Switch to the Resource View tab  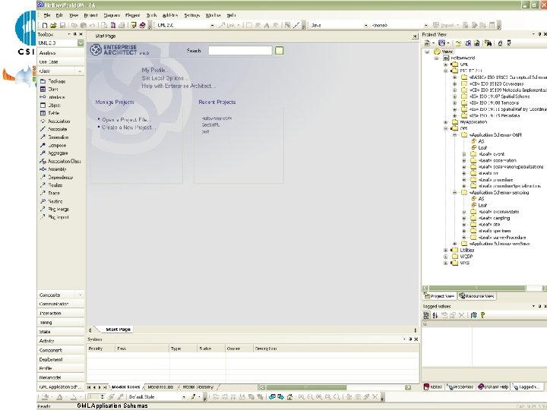(477, 296)
